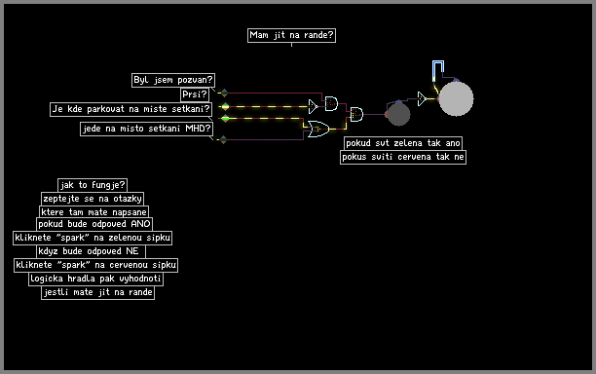Click the AND gate wired to the dark gray circle
The width and height of the screenshot is (596, 374).
[356, 114]
